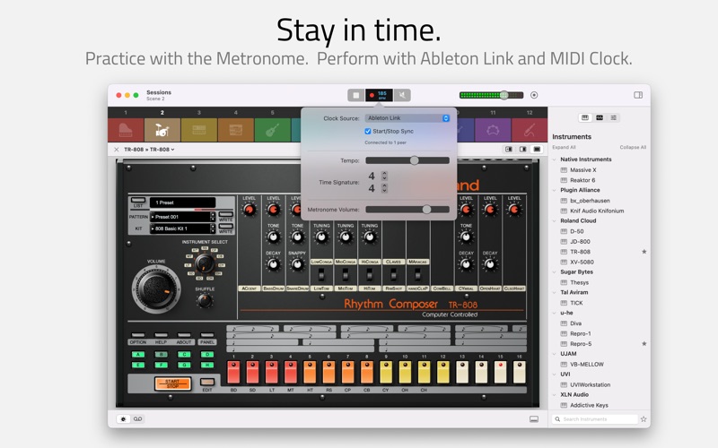Step the upper time signature numerator
This screenshot has width=718, height=448.
(384, 176)
